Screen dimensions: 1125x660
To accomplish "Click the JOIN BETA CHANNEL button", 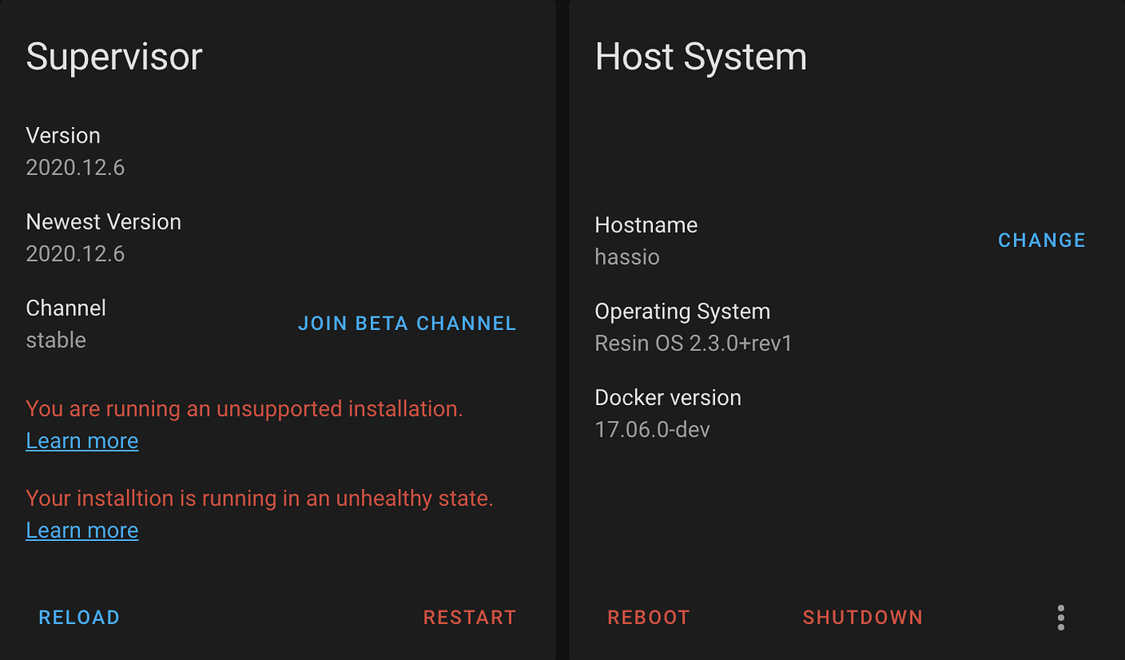I will (x=407, y=323).
